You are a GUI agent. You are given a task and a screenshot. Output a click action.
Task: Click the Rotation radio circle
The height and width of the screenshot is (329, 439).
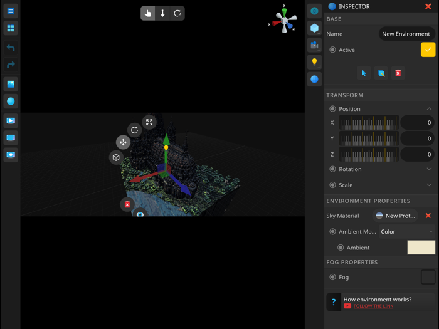click(332, 169)
